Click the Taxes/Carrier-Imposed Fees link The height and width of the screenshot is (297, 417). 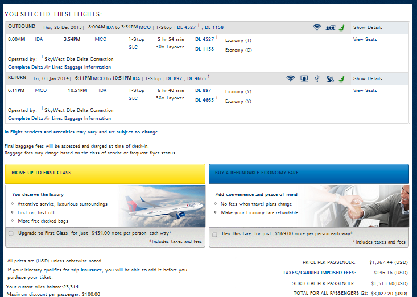tap(319, 273)
